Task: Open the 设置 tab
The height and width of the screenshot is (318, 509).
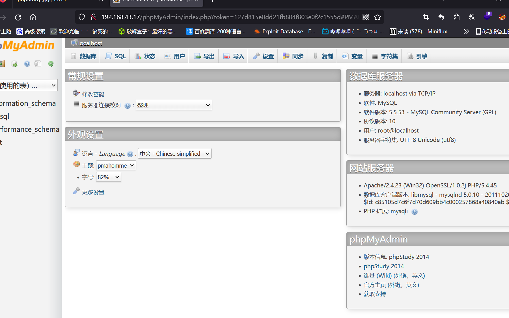Action: point(263,56)
